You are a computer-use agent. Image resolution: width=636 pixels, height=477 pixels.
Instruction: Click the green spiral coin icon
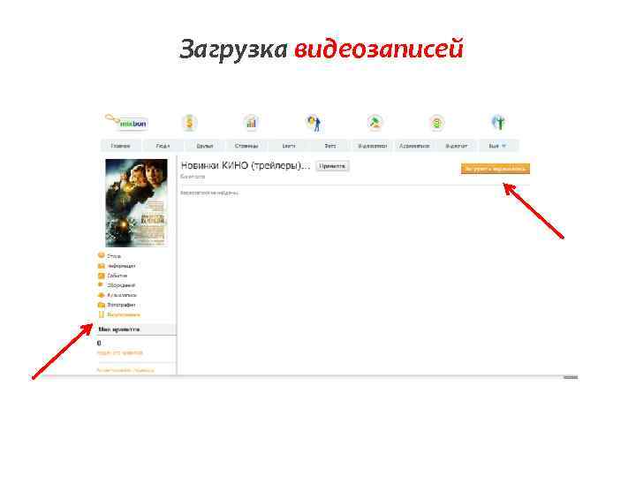(436, 123)
